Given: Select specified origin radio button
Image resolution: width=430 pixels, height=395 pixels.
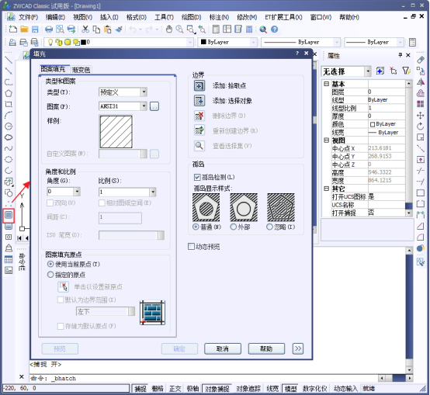Looking at the screenshot, I should pyautogui.click(x=50, y=275).
